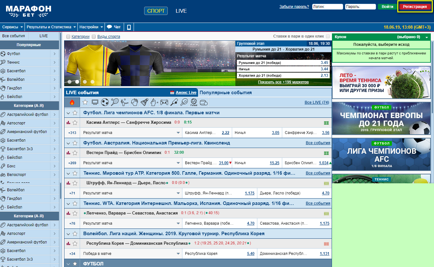Open the Сервисы dropdown menu
The height and width of the screenshot is (267, 434).
pyautogui.click(x=12, y=27)
